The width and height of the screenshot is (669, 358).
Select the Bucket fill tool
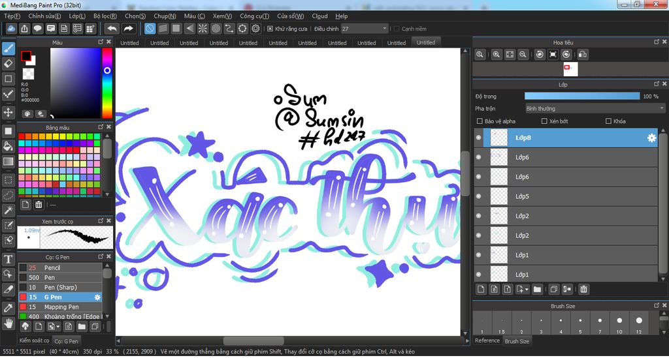[x=8, y=146]
